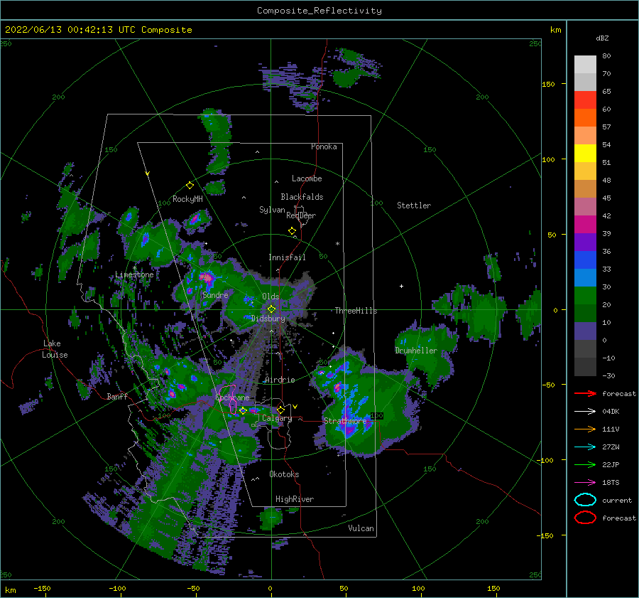This screenshot has width=639, height=598.
Task: Click the magenta storm cell outline near Cochrane
Action: [229, 398]
